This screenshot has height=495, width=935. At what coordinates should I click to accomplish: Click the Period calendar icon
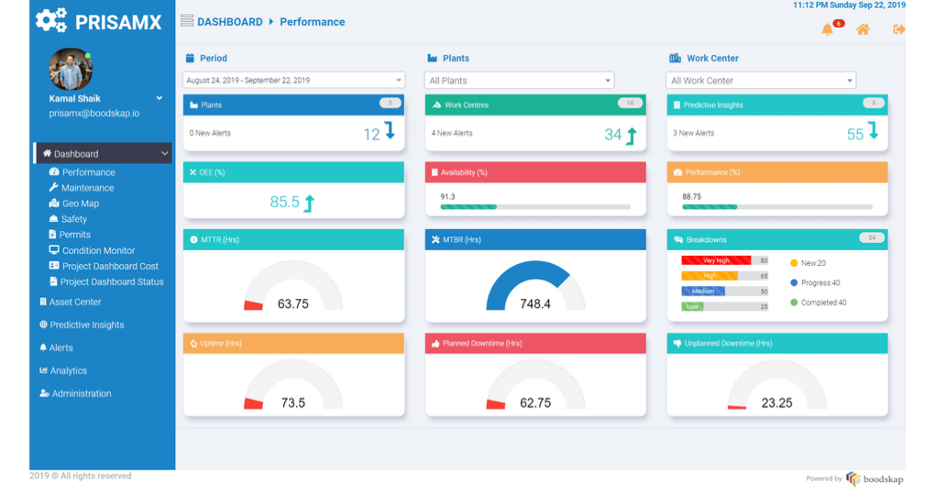pos(190,58)
